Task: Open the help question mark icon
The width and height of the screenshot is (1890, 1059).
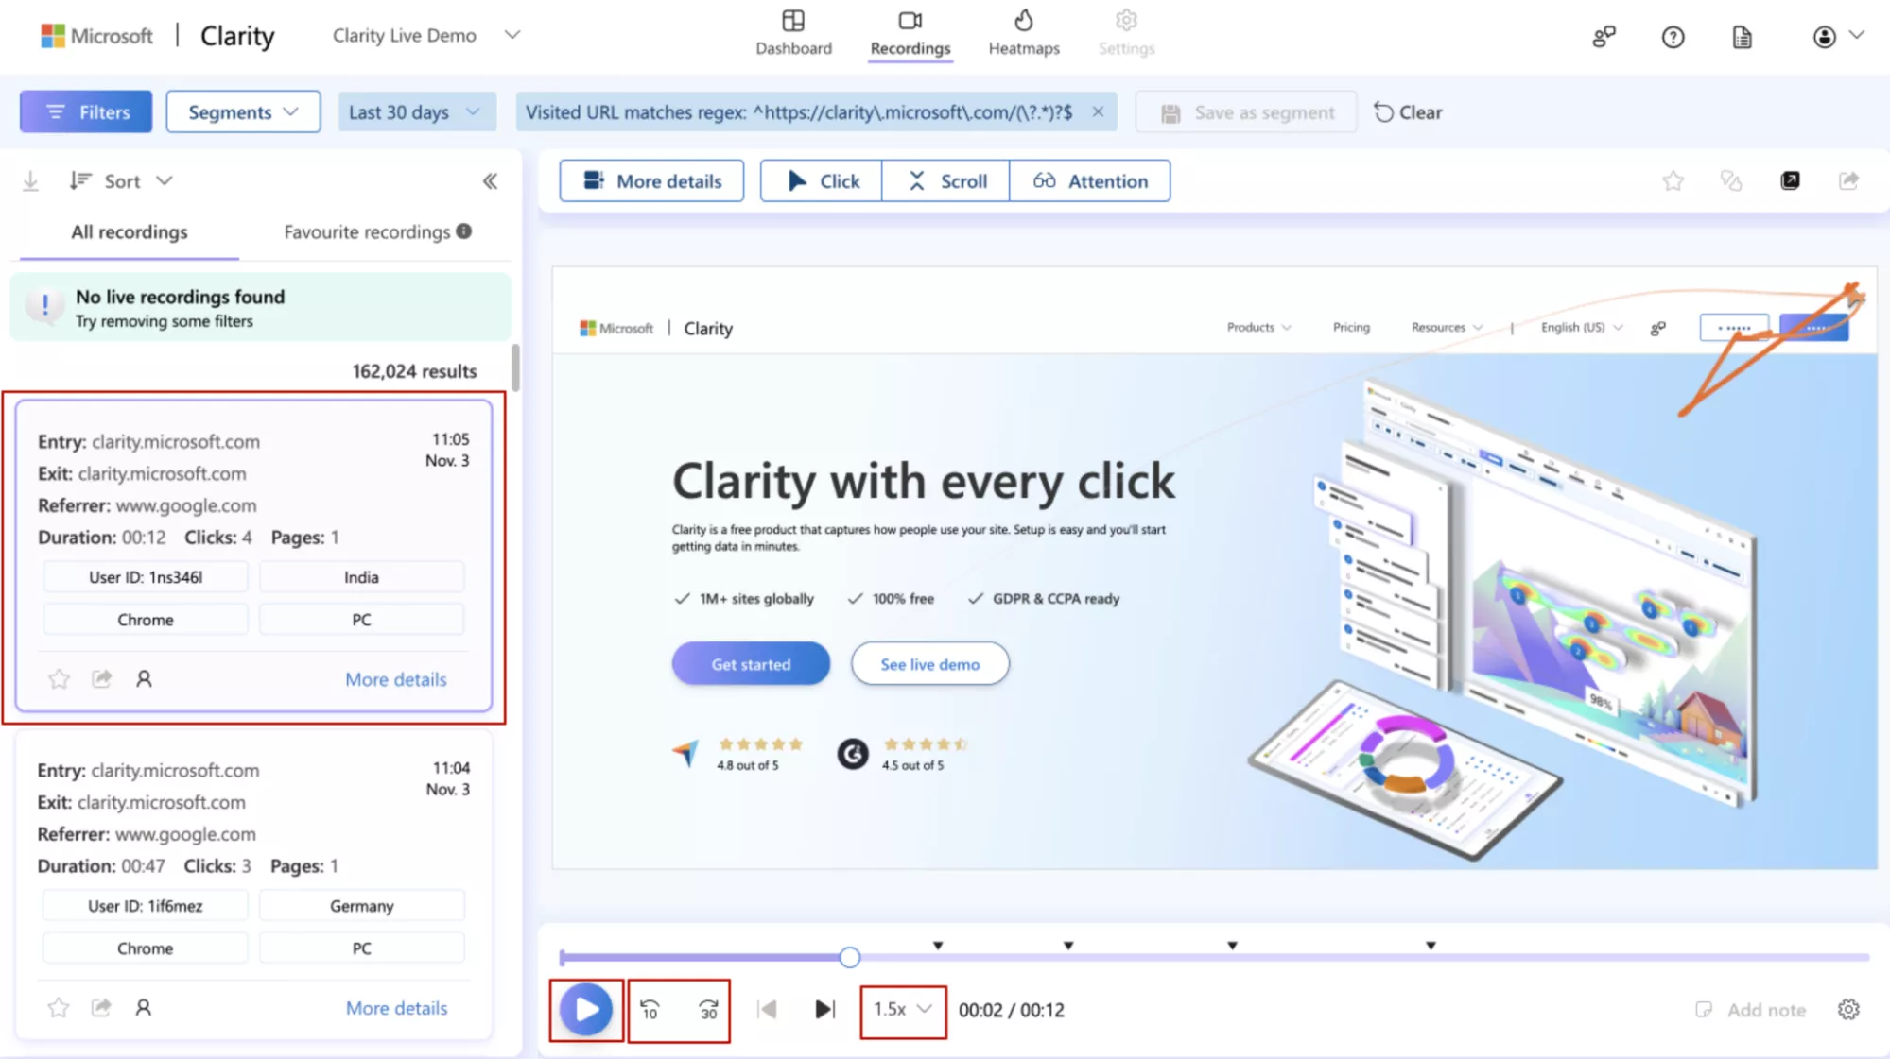Action: [1673, 37]
